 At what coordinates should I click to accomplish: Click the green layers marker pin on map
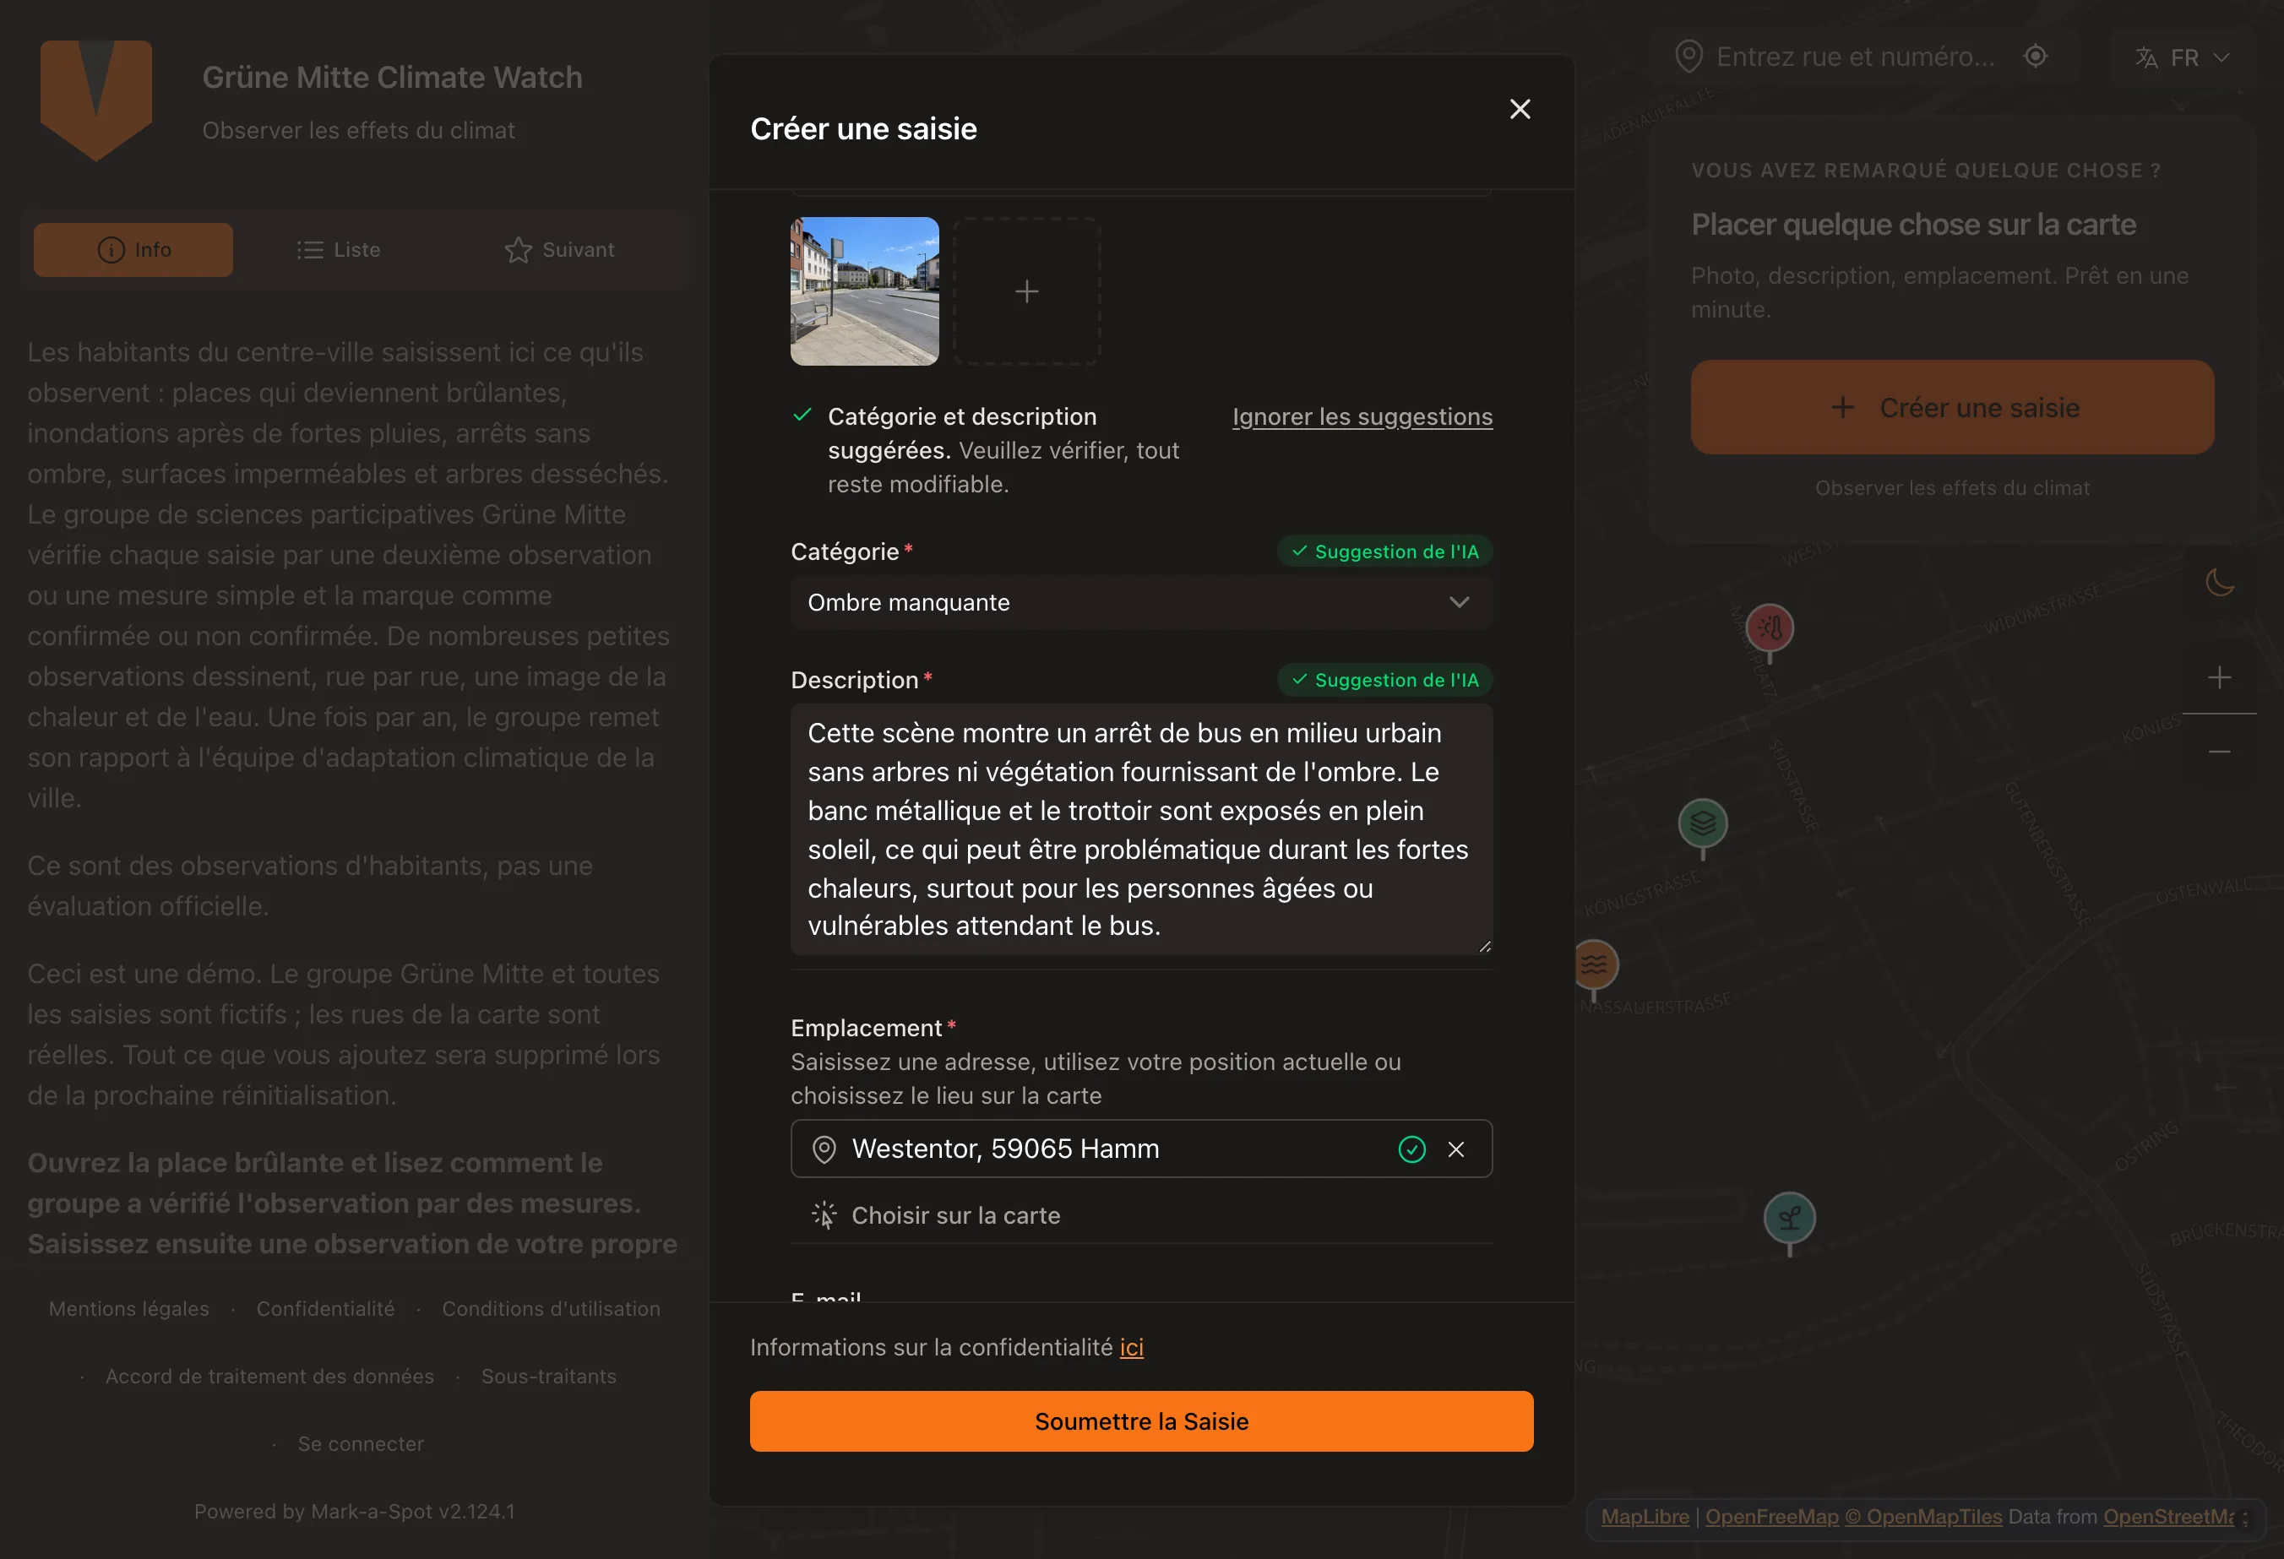(x=1702, y=824)
